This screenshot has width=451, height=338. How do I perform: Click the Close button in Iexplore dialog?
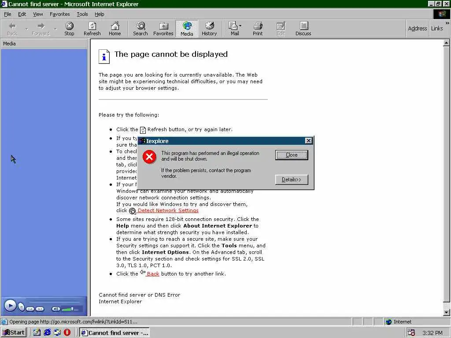pos(292,155)
